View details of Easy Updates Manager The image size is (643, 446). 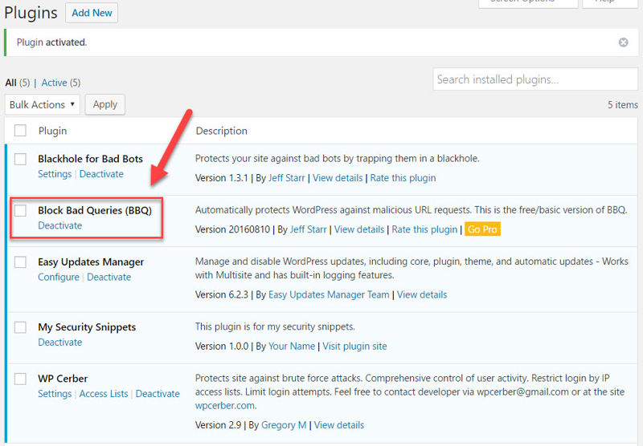click(422, 294)
